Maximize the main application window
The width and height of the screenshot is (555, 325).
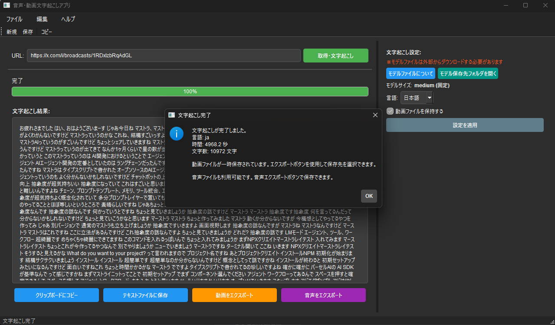(x=525, y=5)
